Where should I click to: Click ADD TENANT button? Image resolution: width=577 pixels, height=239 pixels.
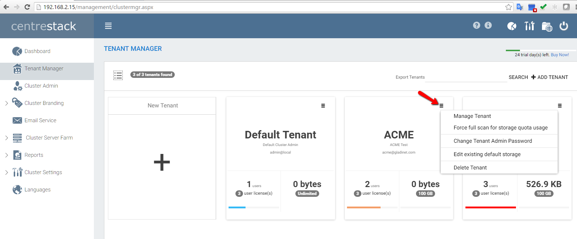(x=550, y=77)
